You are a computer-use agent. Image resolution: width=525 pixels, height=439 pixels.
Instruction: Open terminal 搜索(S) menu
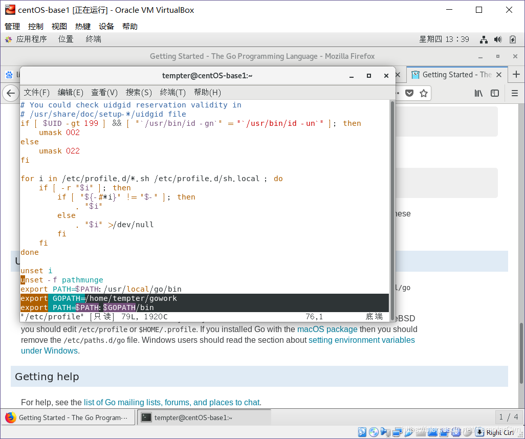139,93
